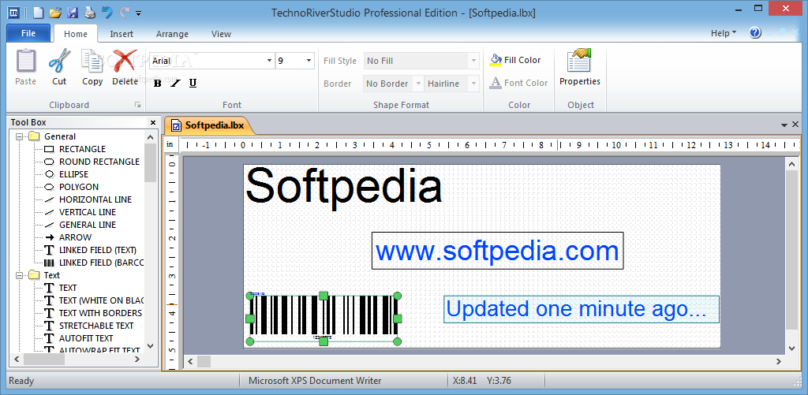Viewport: 808px width, 395px height.
Task: Open object Properties
Action: coord(580,67)
